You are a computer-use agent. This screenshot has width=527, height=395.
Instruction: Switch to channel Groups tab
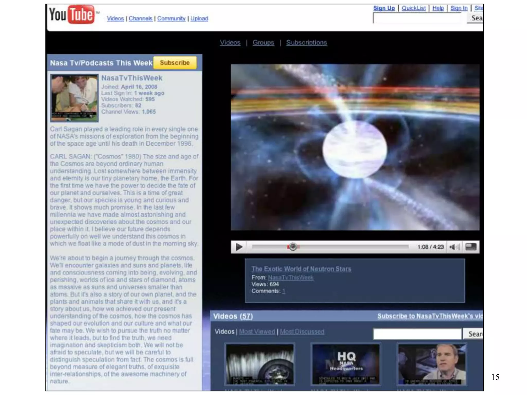[x=263, y=42]
